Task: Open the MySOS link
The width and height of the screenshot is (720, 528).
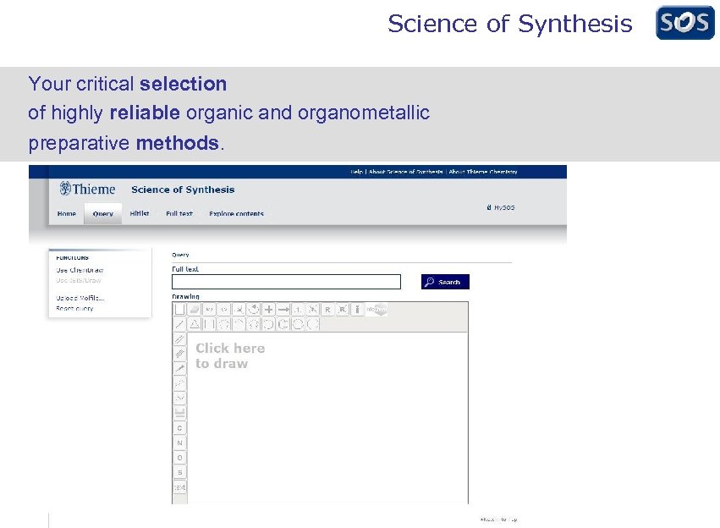Action: [x=501, y=207]
